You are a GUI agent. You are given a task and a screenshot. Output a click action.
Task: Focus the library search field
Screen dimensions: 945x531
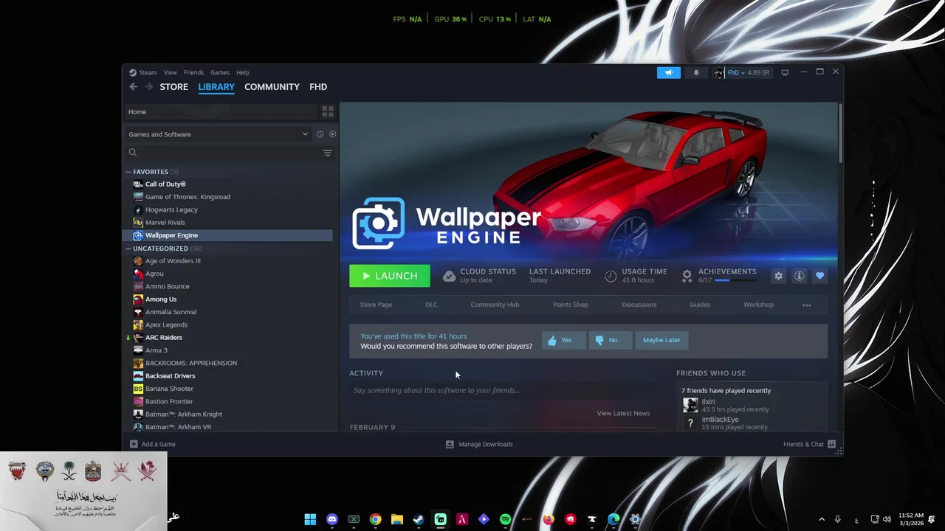coord(221,153)
